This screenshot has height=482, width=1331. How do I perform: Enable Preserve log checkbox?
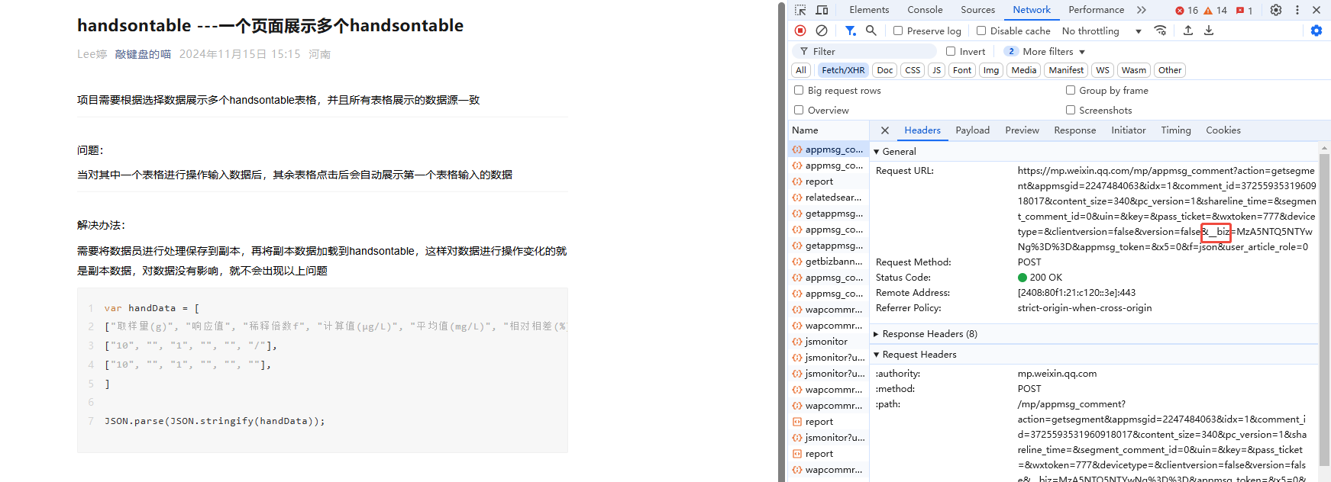click(898, 31)
